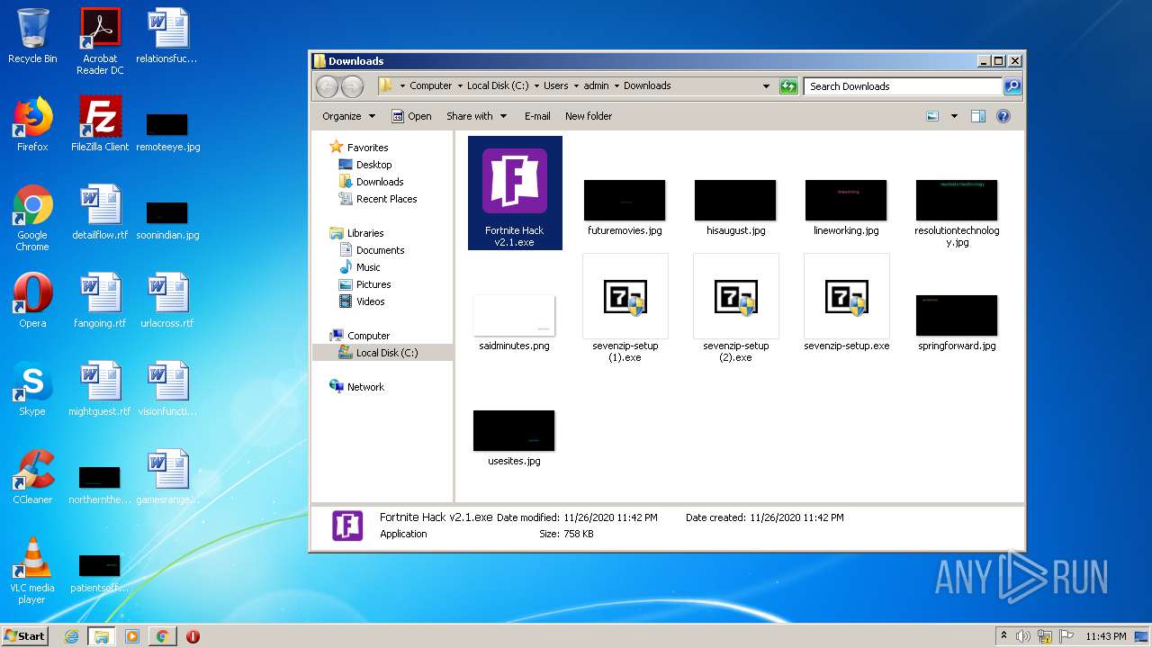The image size is (1152, 648).
Task: Select lineworking.jpg file
Action: (846, 207)
